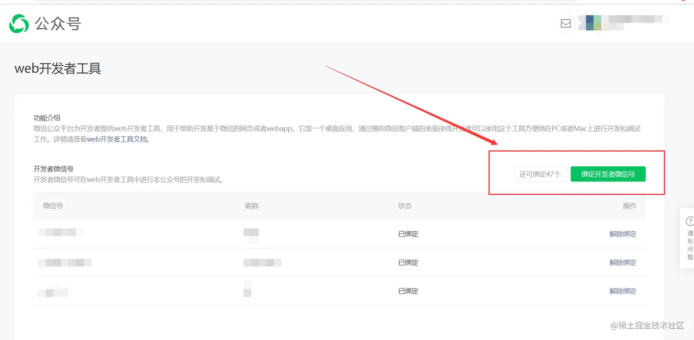Click the 功能介绍 section label
Screen dimensions: 694x340
pyautogui.click(x=47, y=118)
